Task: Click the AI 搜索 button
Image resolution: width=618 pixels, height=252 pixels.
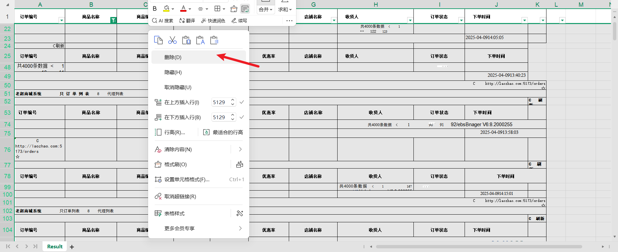Action: pyautogui.click(x=163, y=21)
